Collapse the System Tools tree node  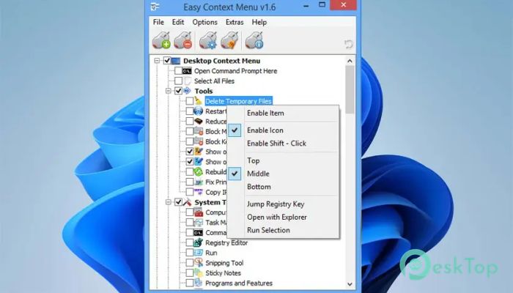click(168, 202)
